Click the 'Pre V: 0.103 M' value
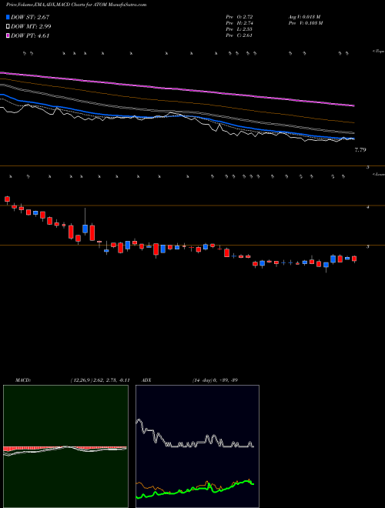Viewport: 385px width, 508px height. 305,23
